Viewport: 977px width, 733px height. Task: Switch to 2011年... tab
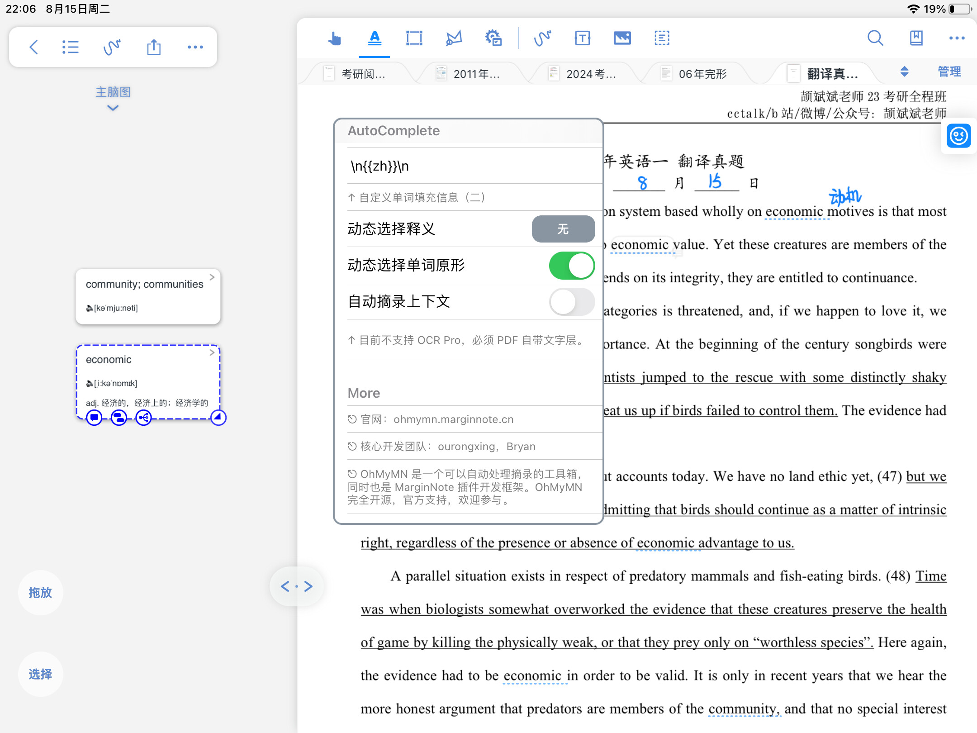(x=470, y=74)
